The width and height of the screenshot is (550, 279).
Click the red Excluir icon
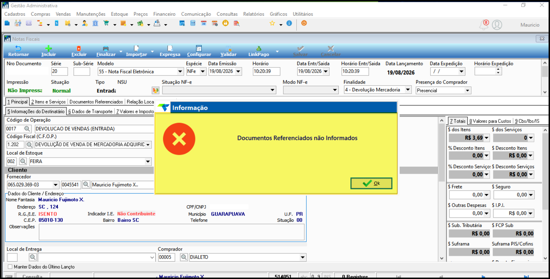coord(79,48)
